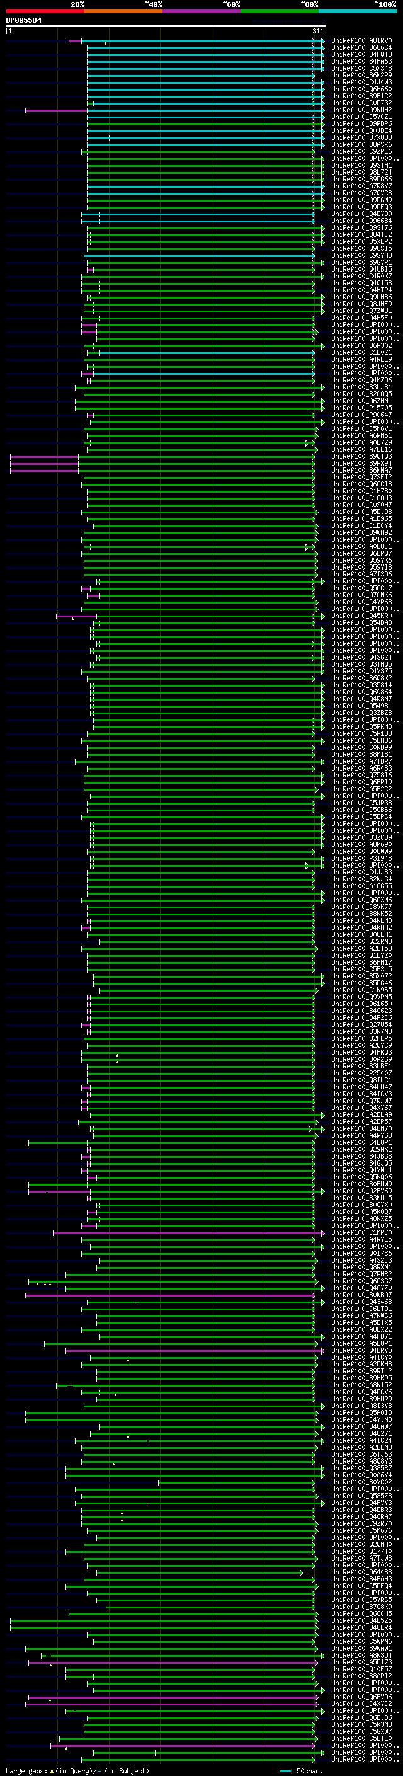403x1776 pixels.
Task: Open the entry UniRef100_P25407
Action: tap(361, 1073)
